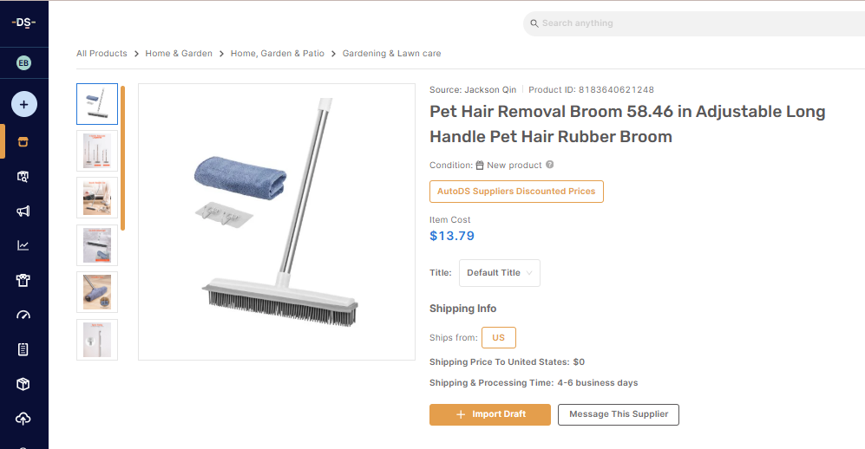865x449 pixels.
Task: Navigate to Home & Garden breadcrumb
Action: click(x=179, y=54)
